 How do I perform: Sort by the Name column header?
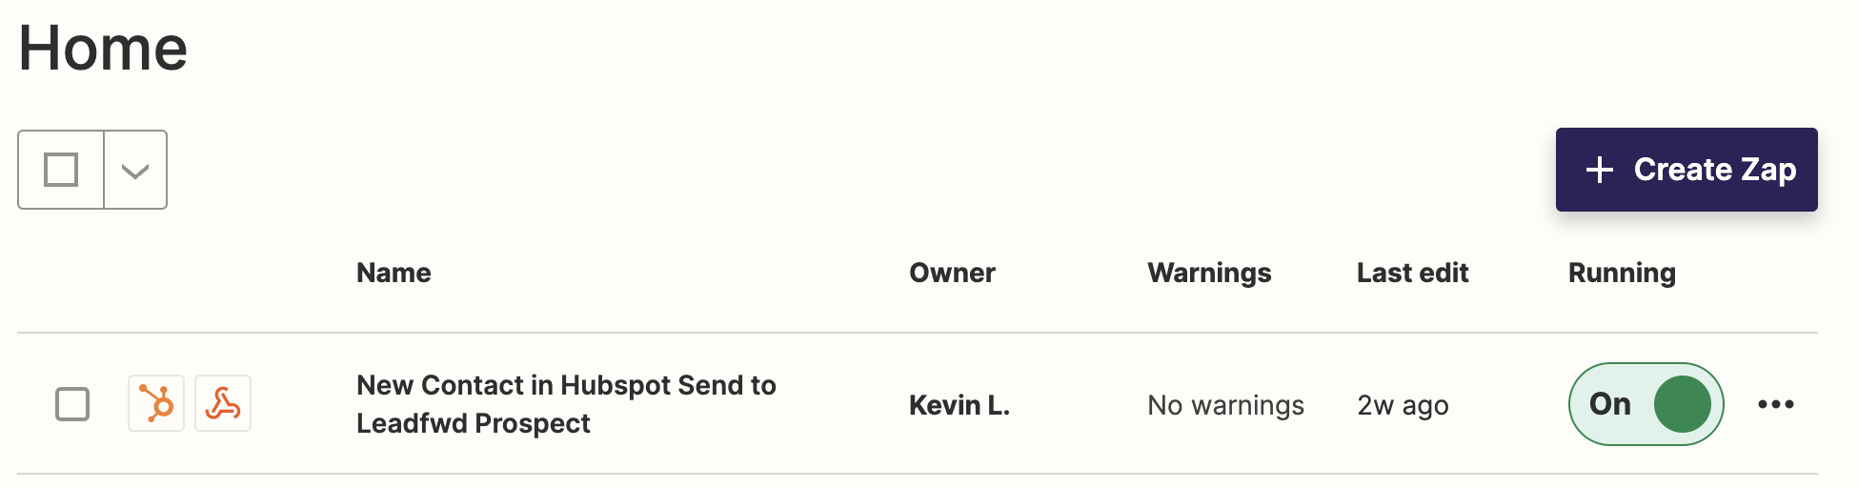coord(394,273)
